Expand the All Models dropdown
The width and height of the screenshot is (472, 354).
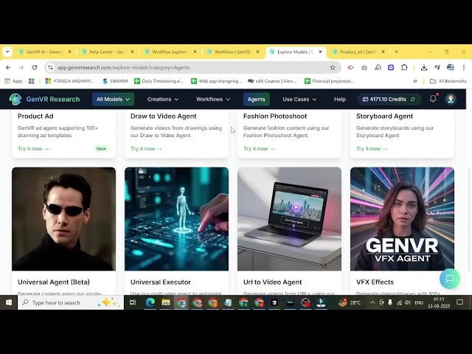(x=113, y=99)
